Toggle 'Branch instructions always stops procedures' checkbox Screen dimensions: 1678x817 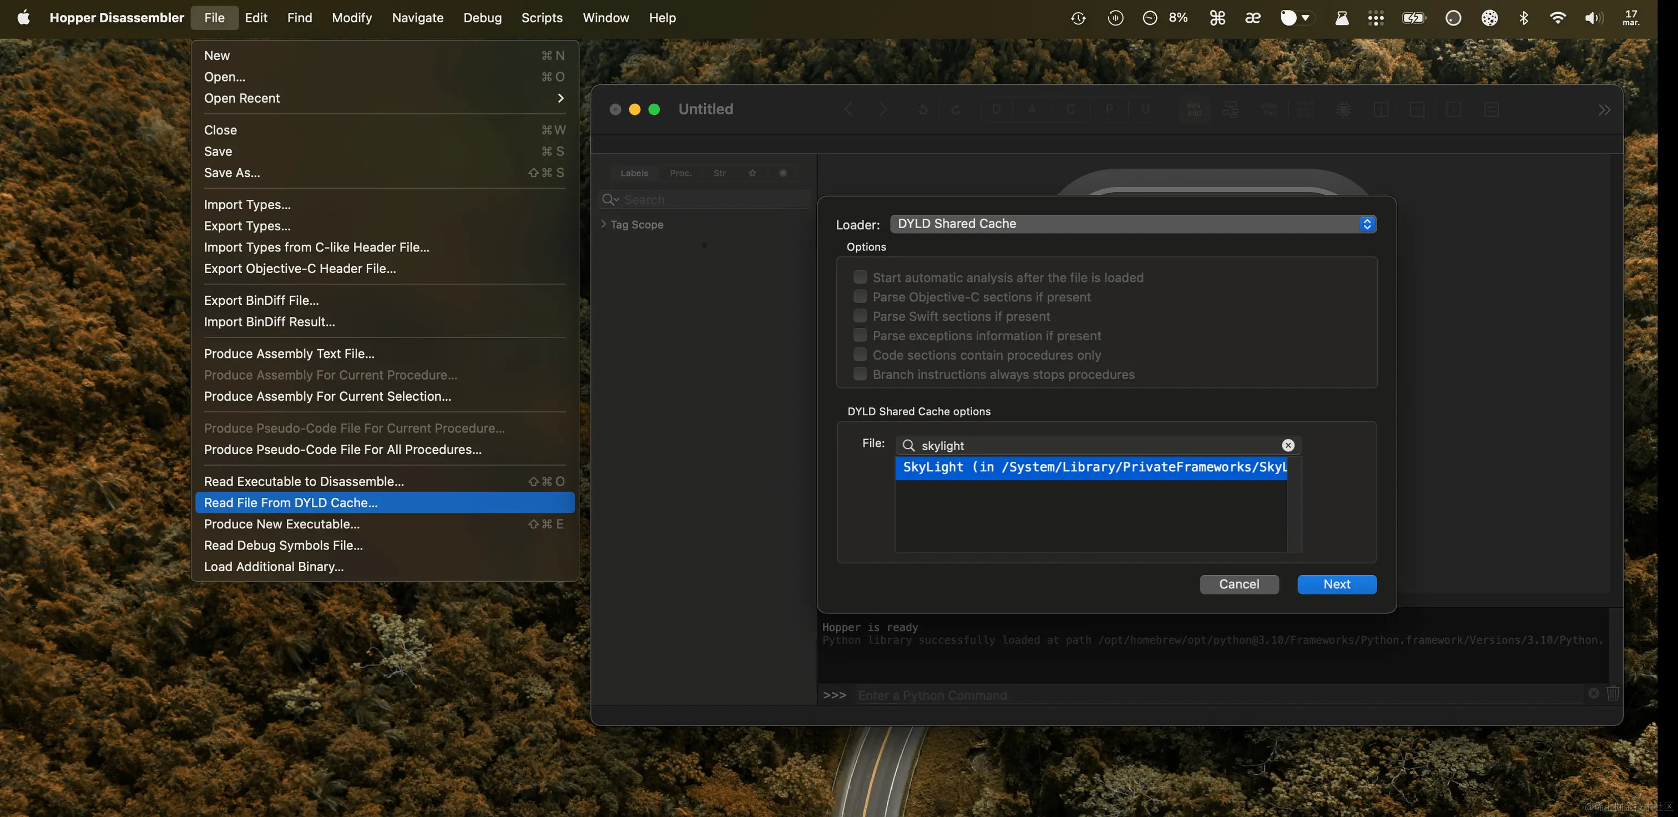coord(860,374)
